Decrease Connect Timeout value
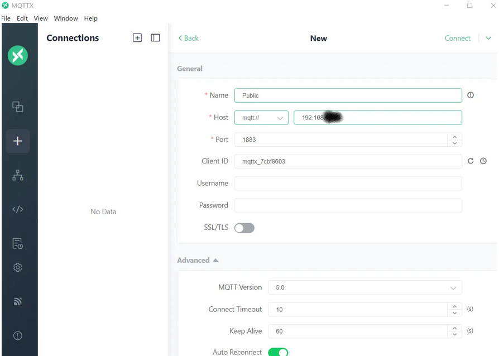Image resolution: width=499 pixels, height=356 pixels. pos(454,312)
